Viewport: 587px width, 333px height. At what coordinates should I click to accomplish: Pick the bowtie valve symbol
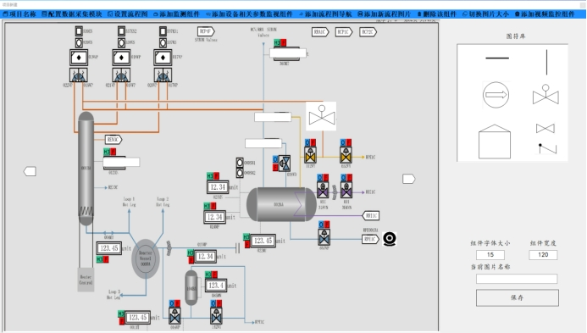coord(545,129)
